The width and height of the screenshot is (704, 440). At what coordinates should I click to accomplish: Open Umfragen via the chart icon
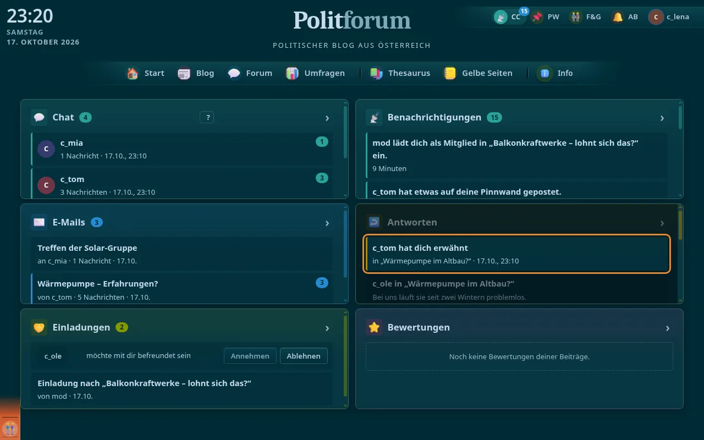(293, 73)
